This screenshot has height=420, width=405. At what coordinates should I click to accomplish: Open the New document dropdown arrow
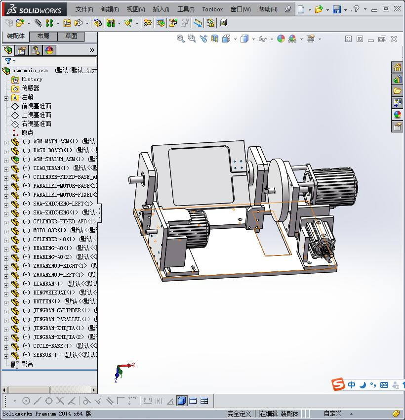pos(310,10)
